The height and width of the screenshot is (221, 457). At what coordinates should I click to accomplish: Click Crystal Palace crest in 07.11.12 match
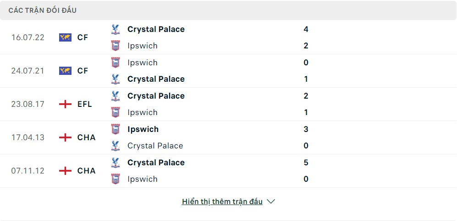pyautogui.click(x=116, y=163)
